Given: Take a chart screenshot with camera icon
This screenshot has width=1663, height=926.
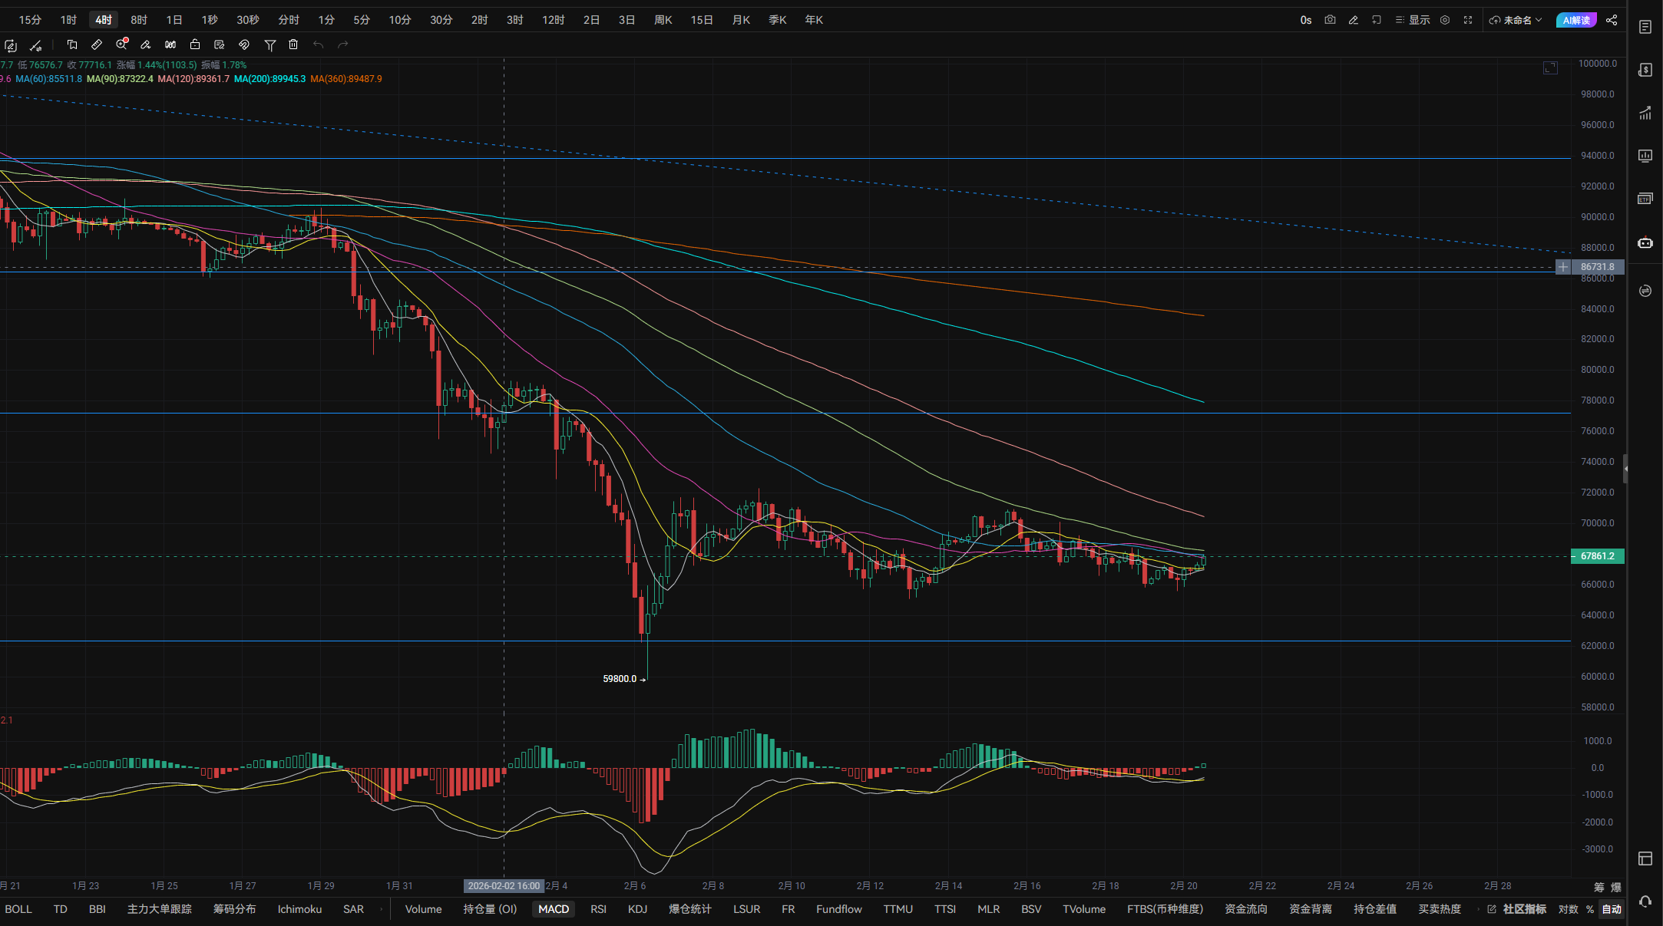Looking at the screenshot, I should tap(1330, 20).
